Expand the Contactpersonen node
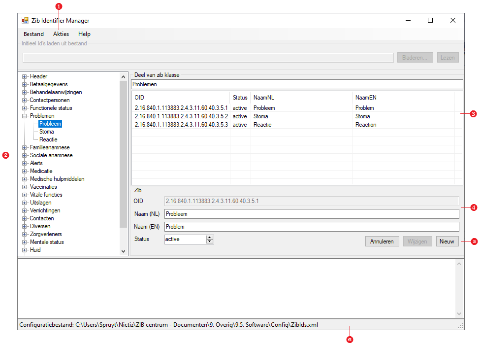481x345 pixels. click(x=24, y=100)
